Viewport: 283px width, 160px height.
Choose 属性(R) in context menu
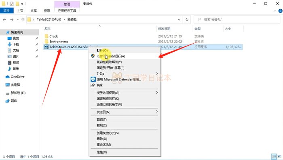click(125, 152)
